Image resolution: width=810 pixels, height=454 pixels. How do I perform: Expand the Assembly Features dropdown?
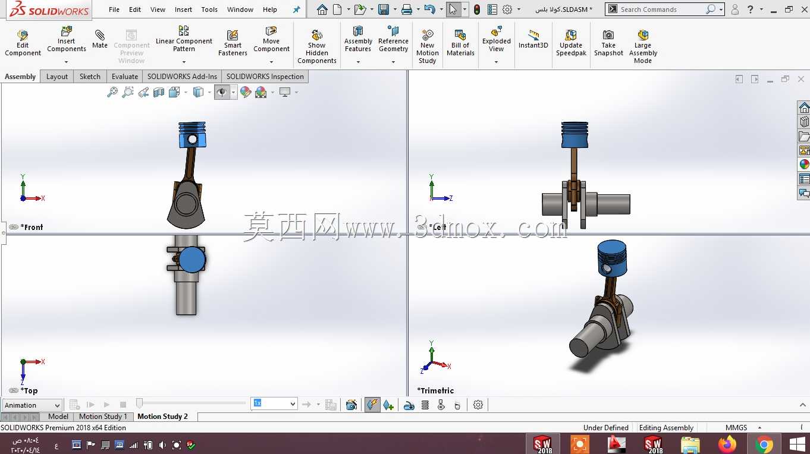tap(358, 62)
